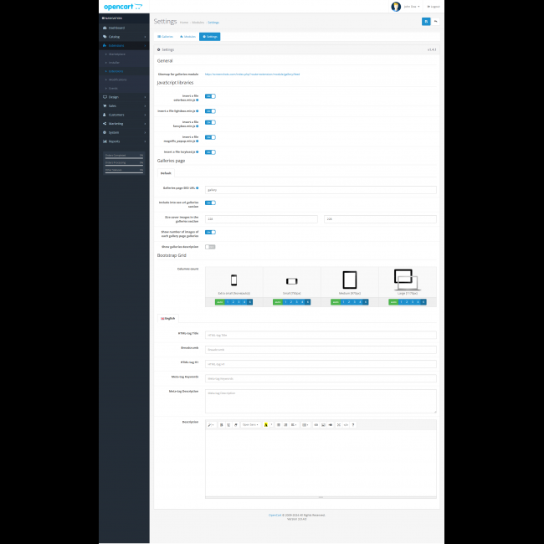Click the Fullscreen icon in editor toolbar
544x544 pixels.
tap(338, 424)
